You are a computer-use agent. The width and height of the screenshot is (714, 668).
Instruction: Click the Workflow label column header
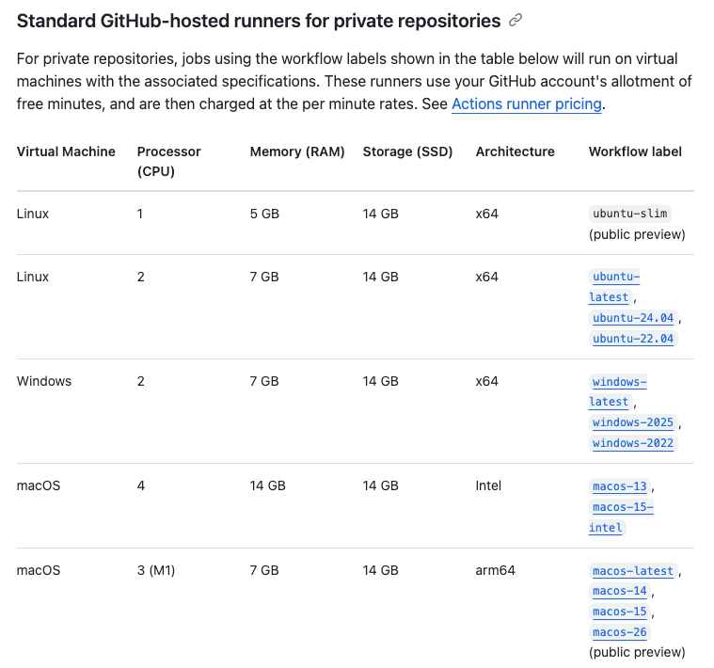point(635,151)
